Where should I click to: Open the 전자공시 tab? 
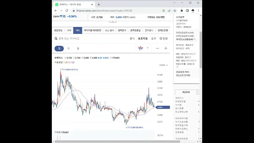pyautogui.click(x=149, y=30)
